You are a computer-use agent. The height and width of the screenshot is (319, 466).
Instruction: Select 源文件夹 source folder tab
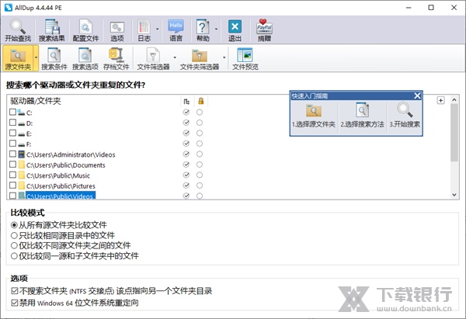point(18,58)
